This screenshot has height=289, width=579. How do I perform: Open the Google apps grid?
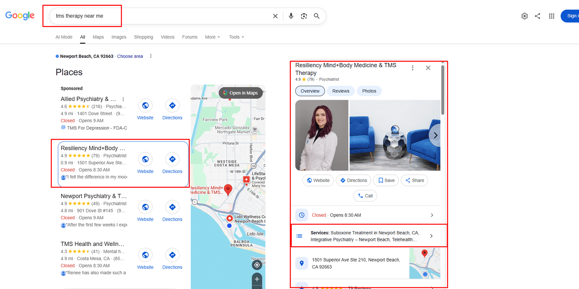[x=551, y=16]
